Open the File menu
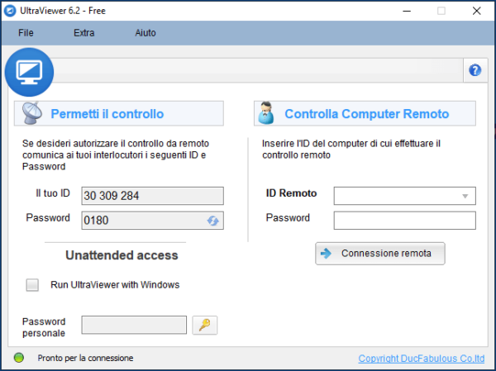This screenshot has width=496, height=371. (x=26, y=33)
